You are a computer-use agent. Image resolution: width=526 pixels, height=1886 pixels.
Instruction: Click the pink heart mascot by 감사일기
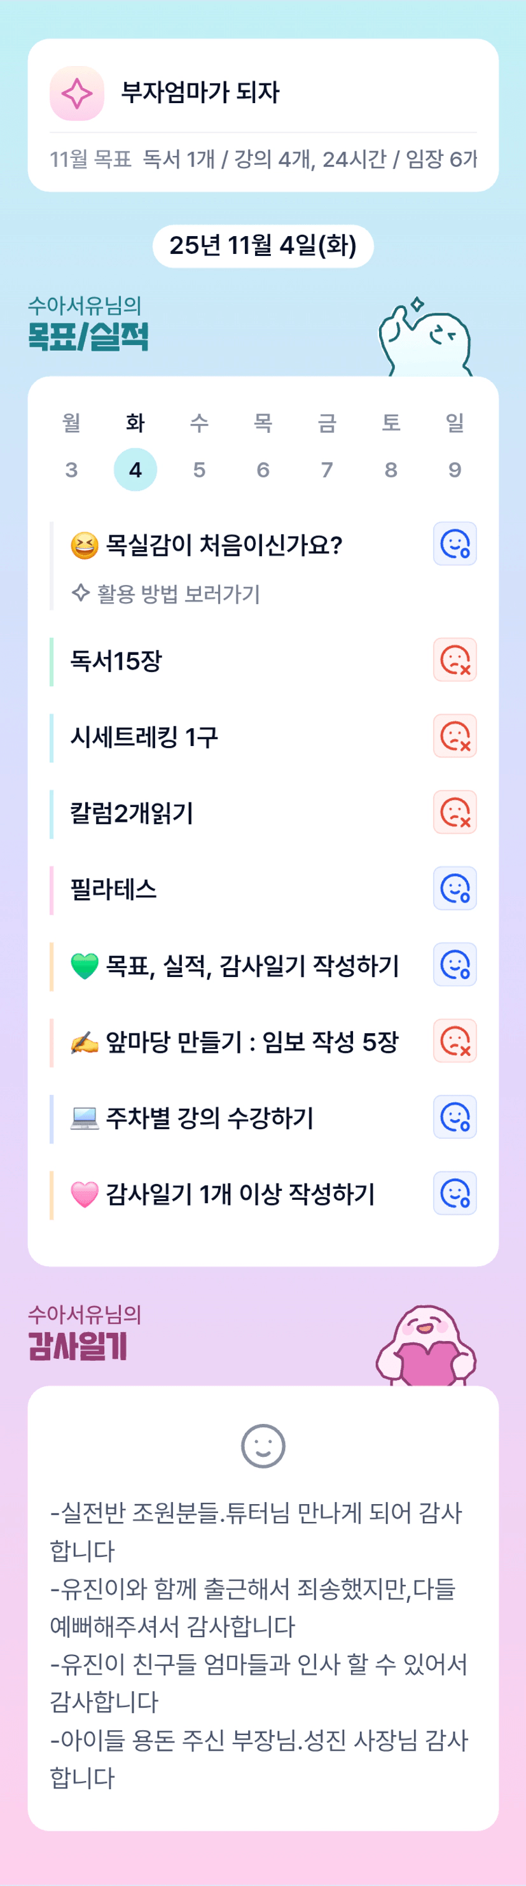coord(426,1347)
